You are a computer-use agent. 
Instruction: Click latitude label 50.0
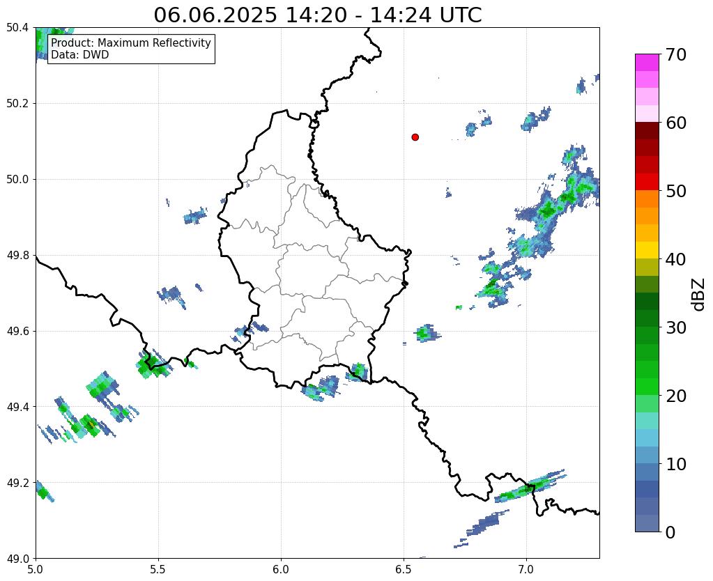[17, 180]
